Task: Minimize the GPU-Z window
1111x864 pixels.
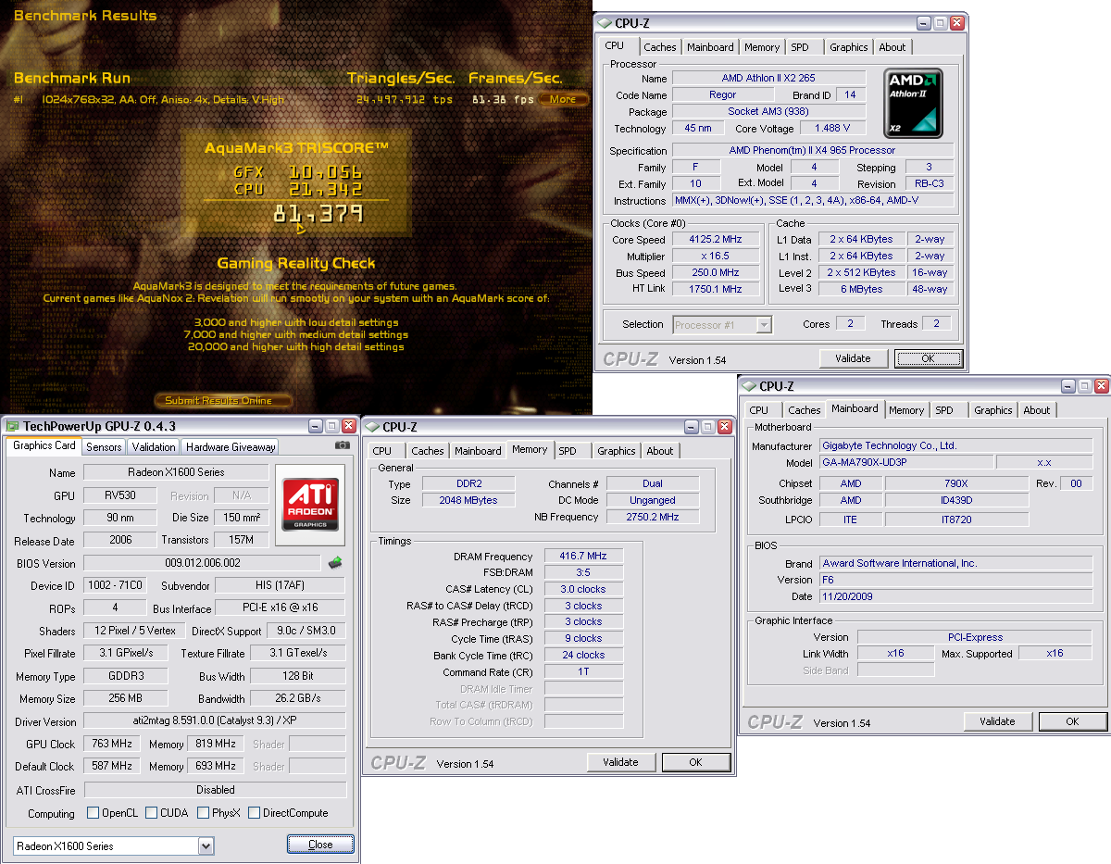Action: tap(316, 426)
